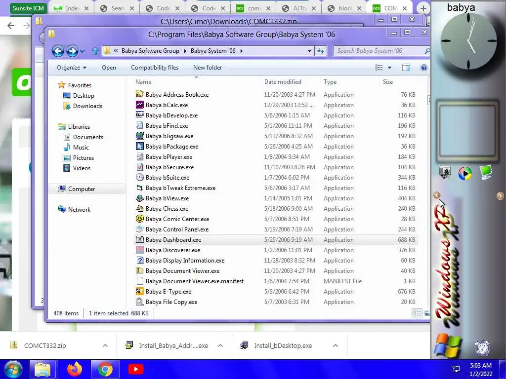The width and height of the screenshot is (506, 379).
Task: Expand options for Install_Babya_Addr download
Action: pyautogui.click(x=220, y=345)
